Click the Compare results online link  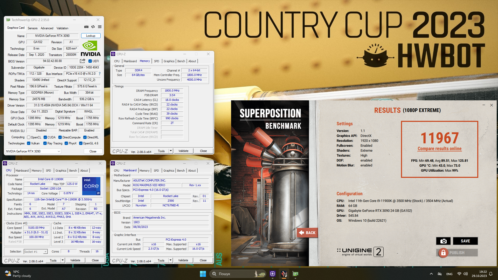pyautogui.click(x=439, y=149)
